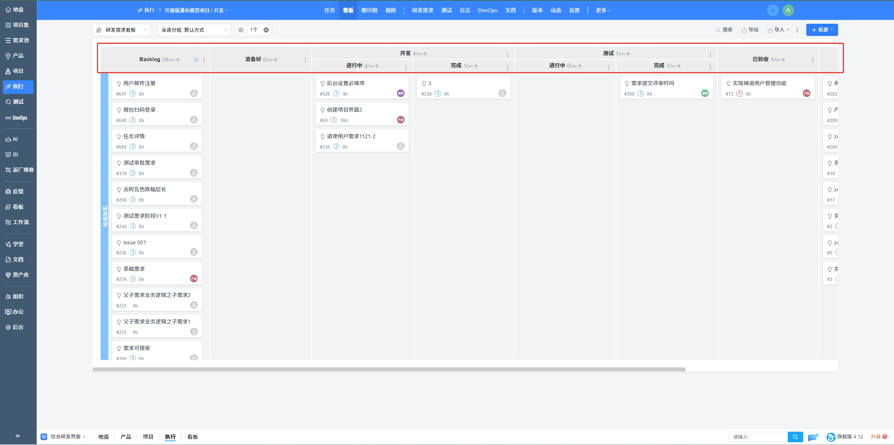
Task: Open story card 后台设置必填项
Action: 346,83
